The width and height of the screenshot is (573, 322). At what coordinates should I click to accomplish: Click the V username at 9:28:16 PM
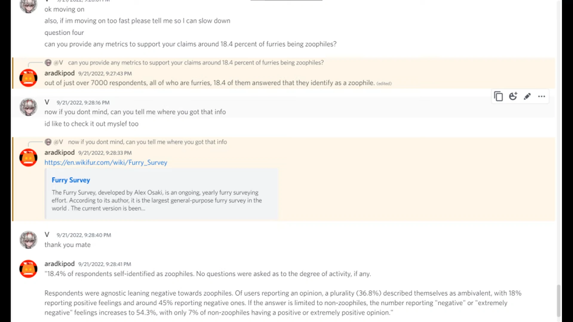pos(47,102)
